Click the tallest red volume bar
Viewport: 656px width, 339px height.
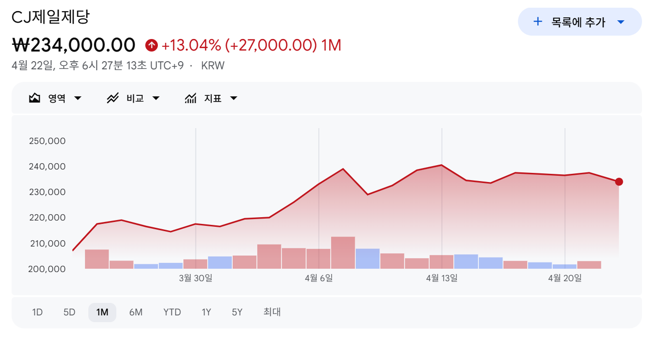(343, 252)
